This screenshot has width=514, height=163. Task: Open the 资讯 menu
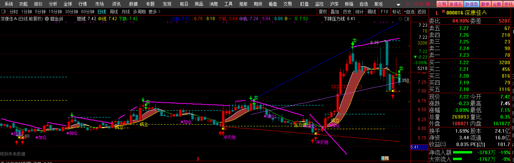(x=117, y=4)
